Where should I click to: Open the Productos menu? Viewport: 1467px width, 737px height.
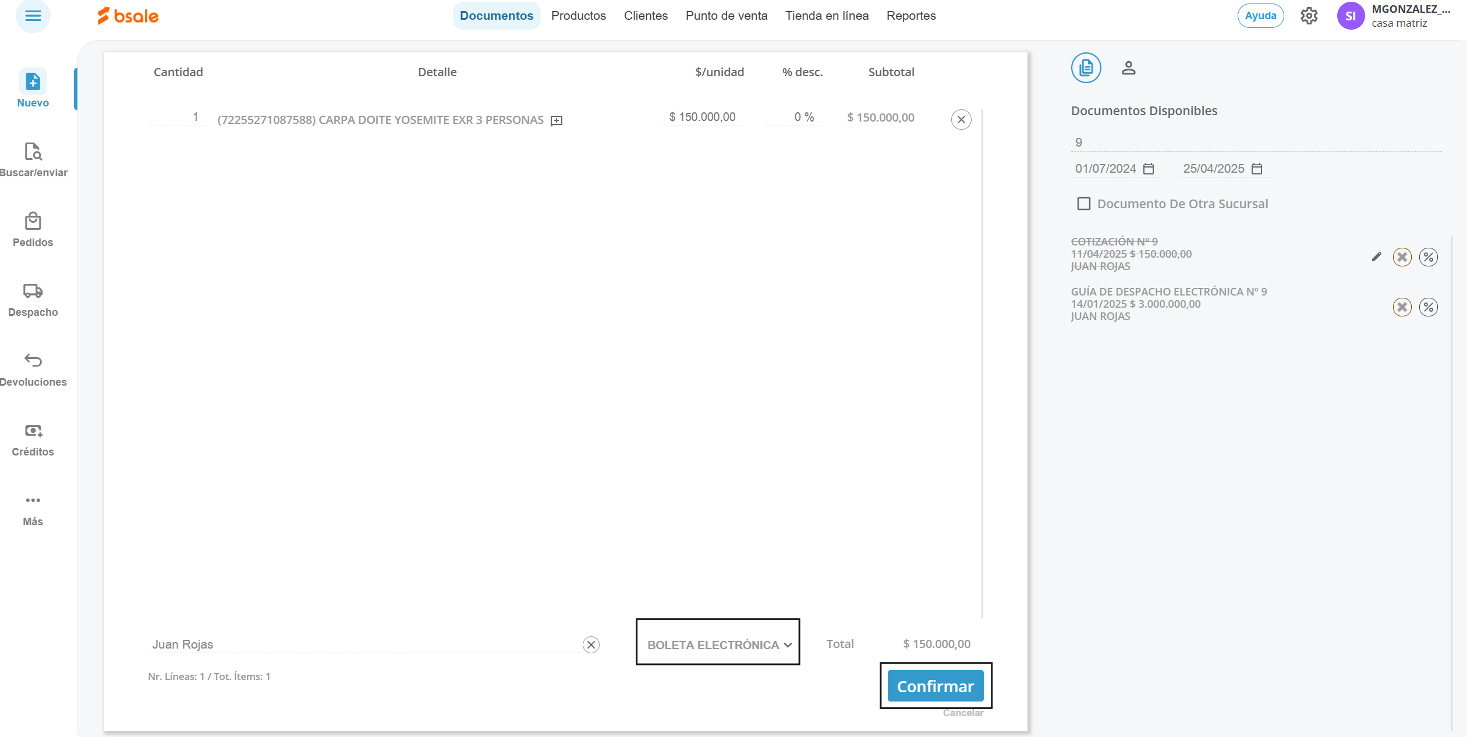click(x=578, y=16)
